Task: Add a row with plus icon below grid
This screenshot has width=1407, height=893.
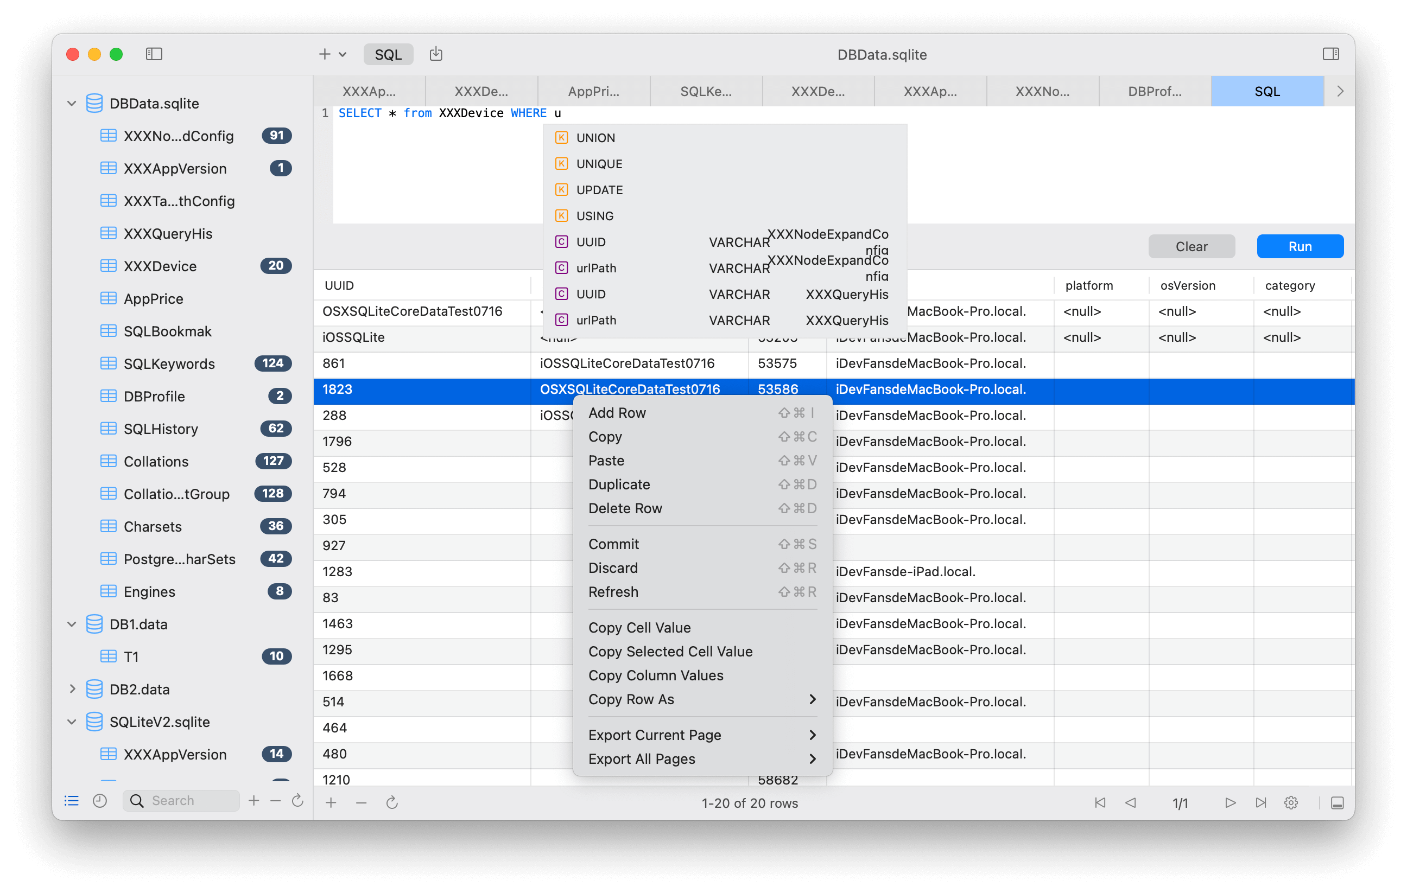Action: pos(331,802)
